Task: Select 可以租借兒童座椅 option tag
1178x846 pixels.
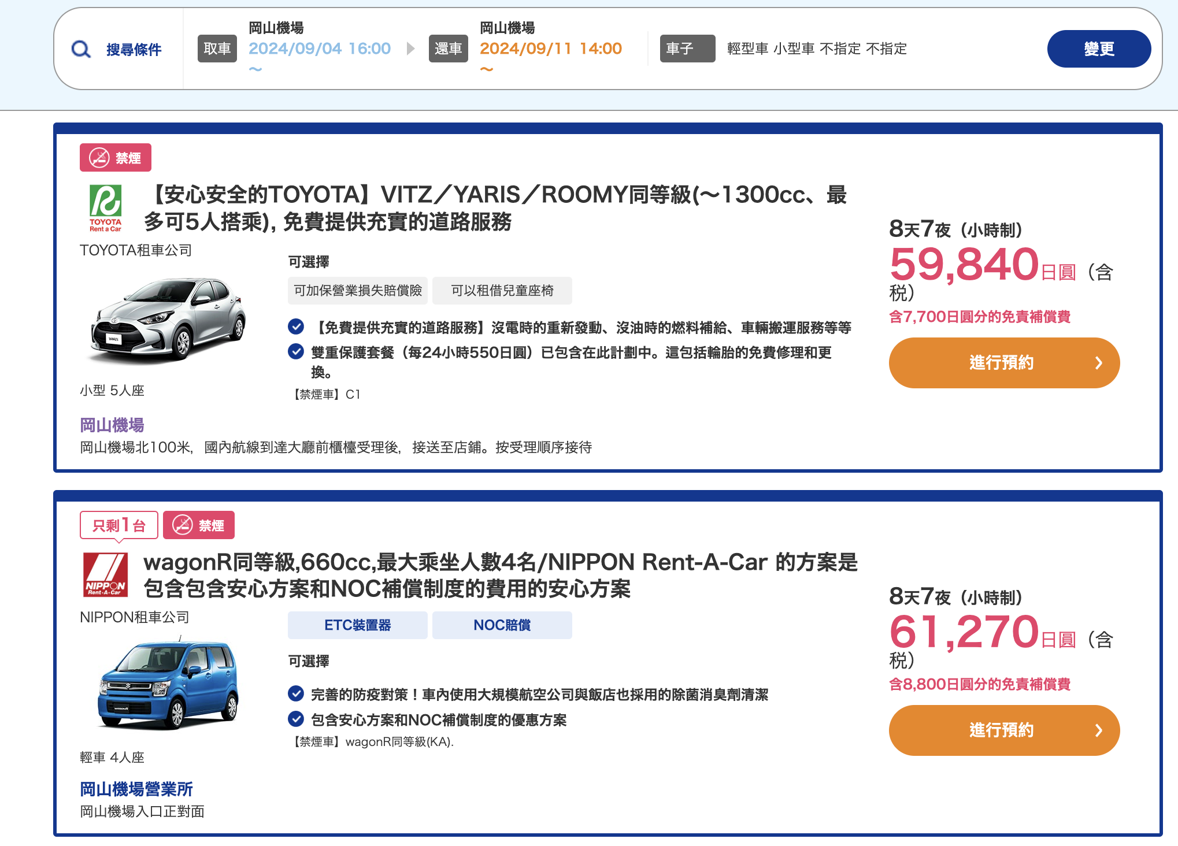Action: pyautogui.click(x=502, y=291)
